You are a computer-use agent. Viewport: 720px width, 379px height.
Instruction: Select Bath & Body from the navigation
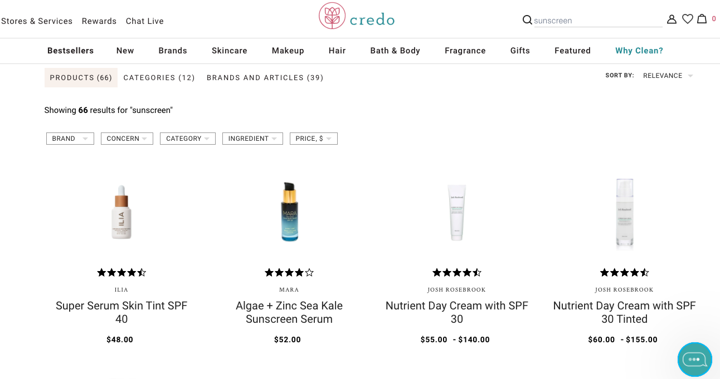tap(395, 51)
